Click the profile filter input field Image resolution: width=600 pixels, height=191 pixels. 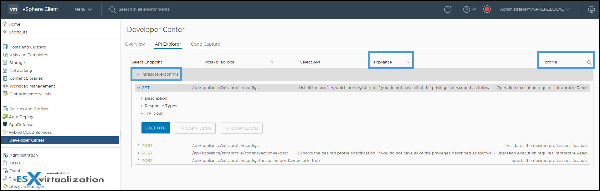coord(565,62)
